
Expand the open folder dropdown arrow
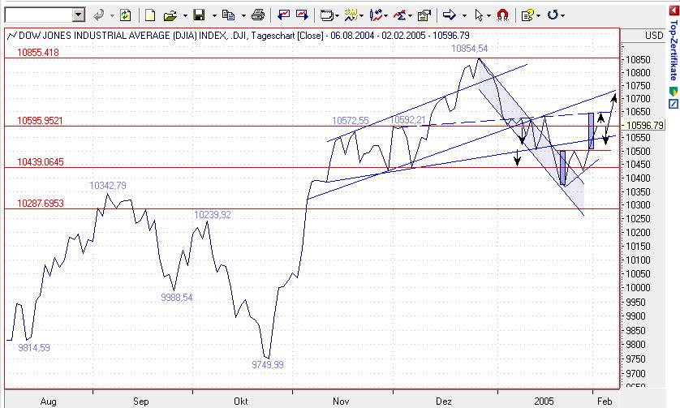point(185,16)
